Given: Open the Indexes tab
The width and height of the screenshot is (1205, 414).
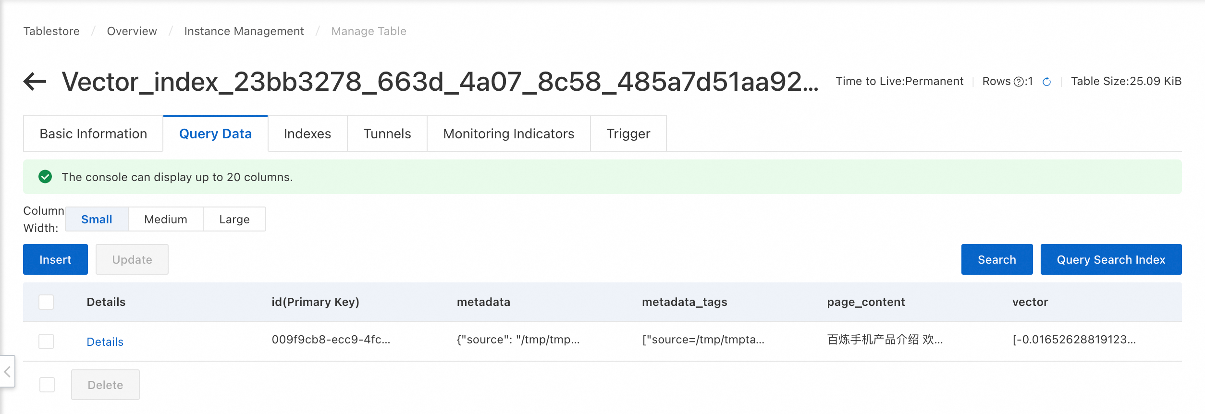Looking at the screenshot, I should coord(307,134).
